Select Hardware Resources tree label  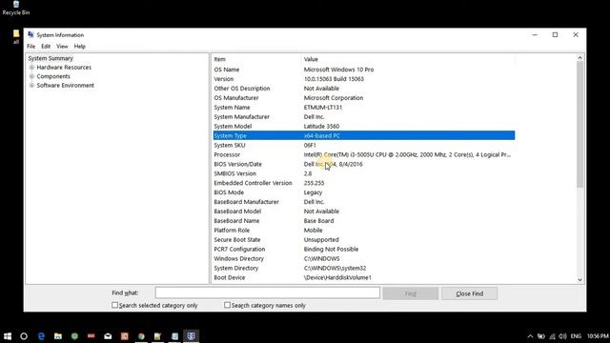click(x=64, y=68)
